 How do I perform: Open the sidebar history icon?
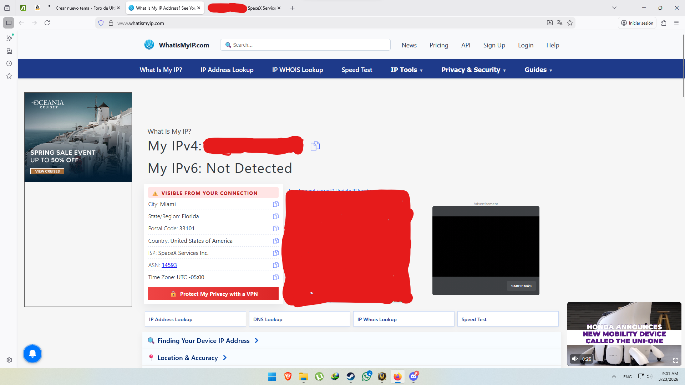9,63
